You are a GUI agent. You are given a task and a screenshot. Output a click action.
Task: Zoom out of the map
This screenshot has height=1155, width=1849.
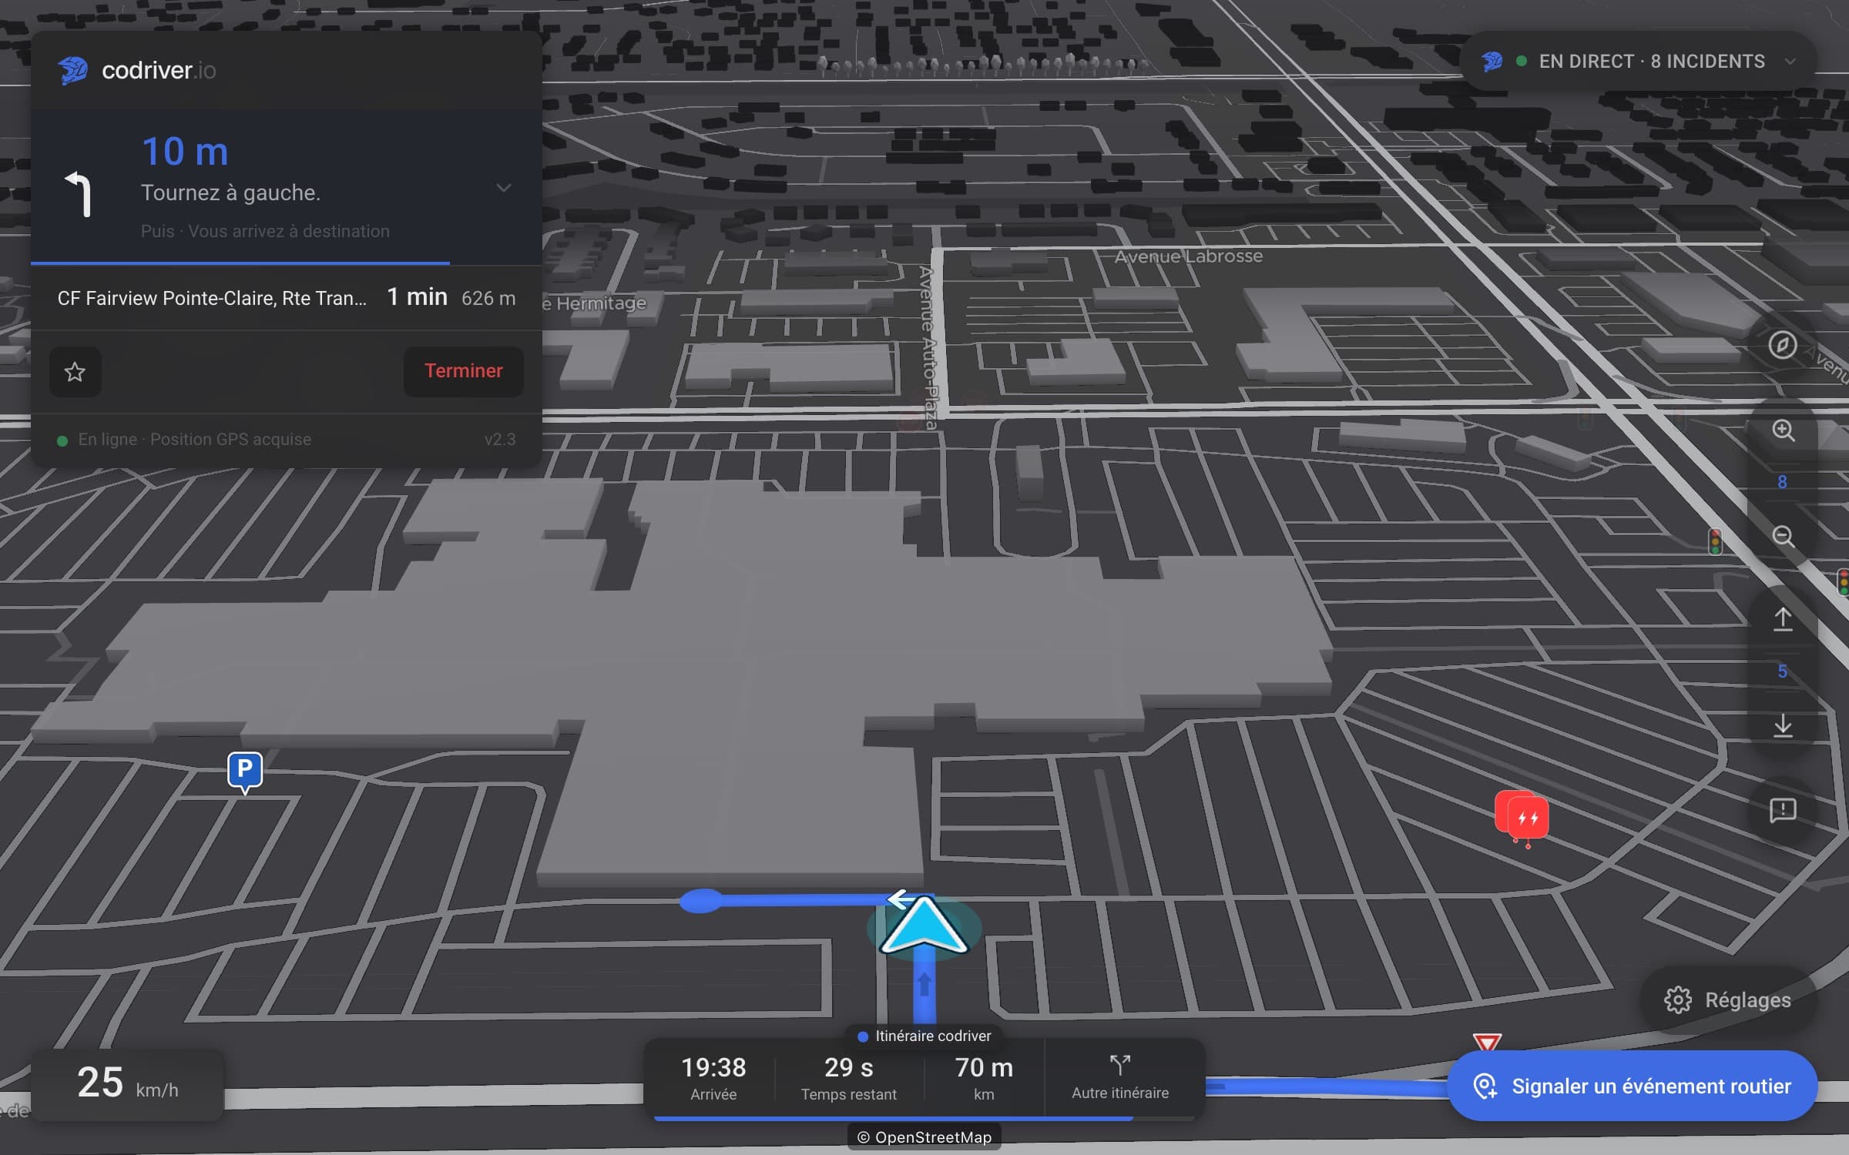[x=1783, y=536]
